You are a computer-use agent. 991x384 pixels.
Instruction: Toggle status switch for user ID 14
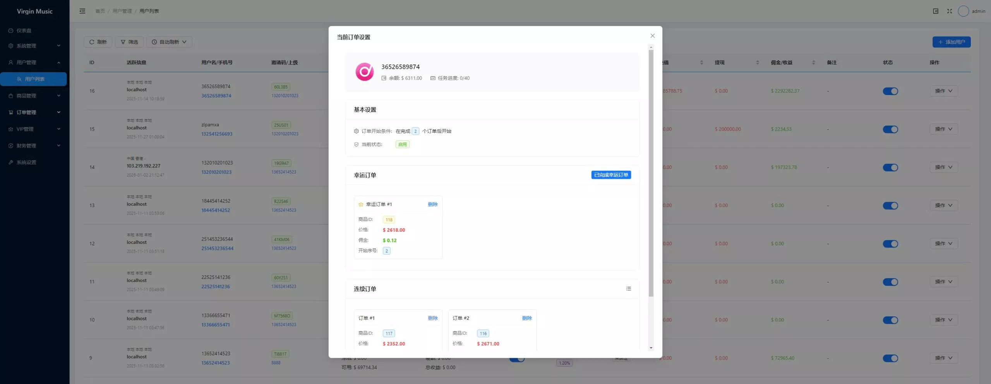[x=890, y=168]
